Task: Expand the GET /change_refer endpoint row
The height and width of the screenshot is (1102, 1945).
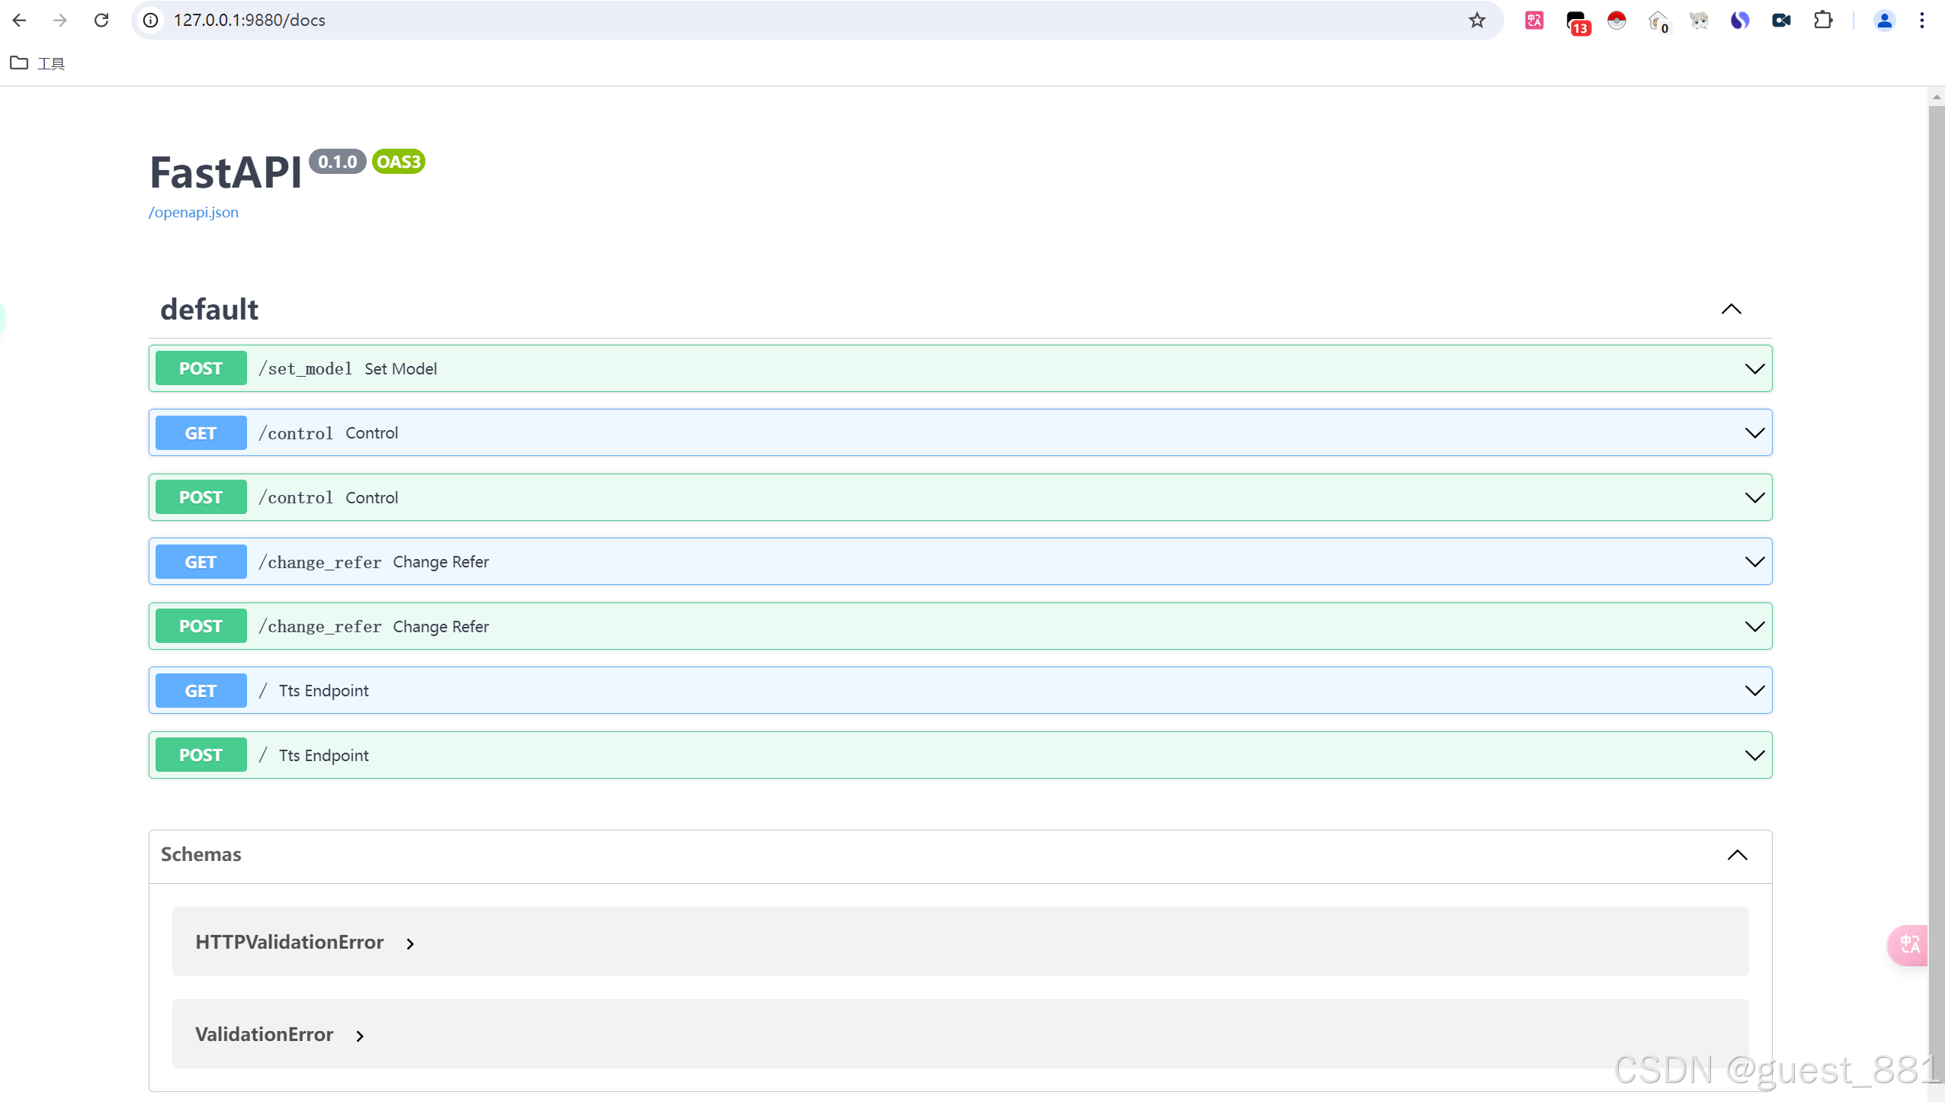Action: (1754, 562)
